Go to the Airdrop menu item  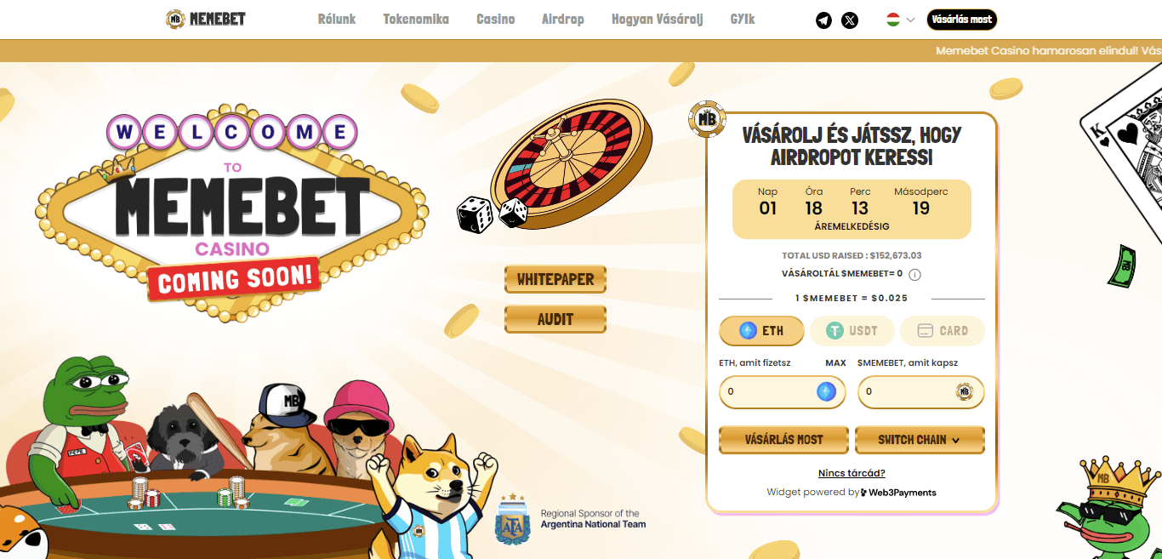pos(563,19)
